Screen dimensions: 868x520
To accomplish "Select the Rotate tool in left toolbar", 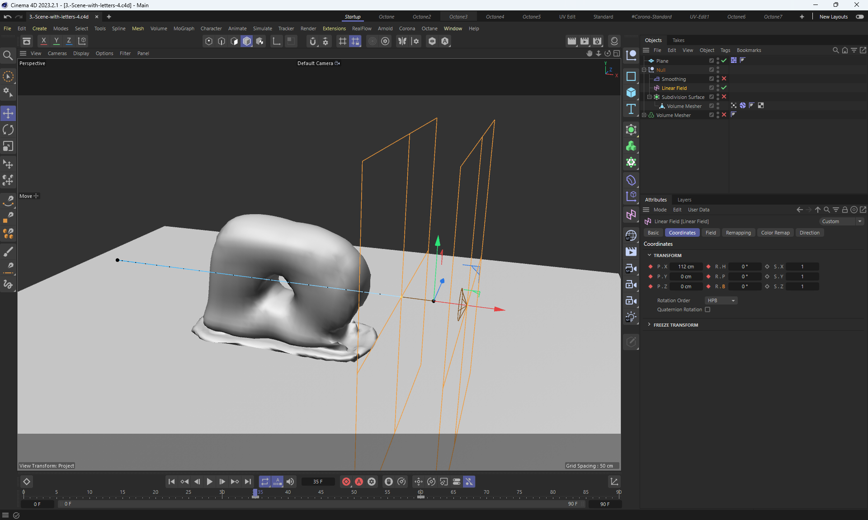I will 8,130.
